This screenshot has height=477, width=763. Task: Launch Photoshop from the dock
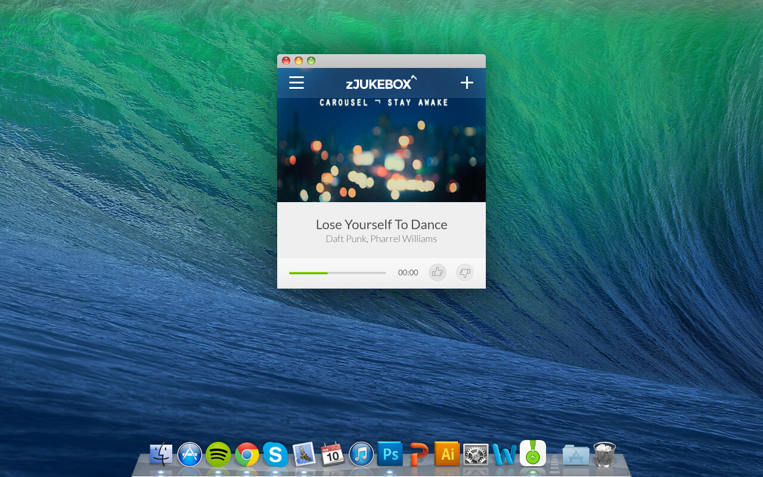pos(390,454)
